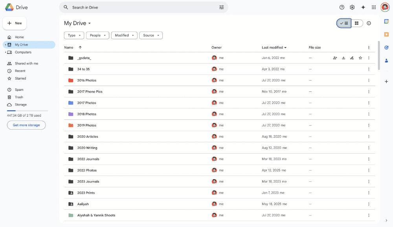Open the People filter dropdown
The image size is (393, 227).
pyautogui.click(x=97, y=35)
